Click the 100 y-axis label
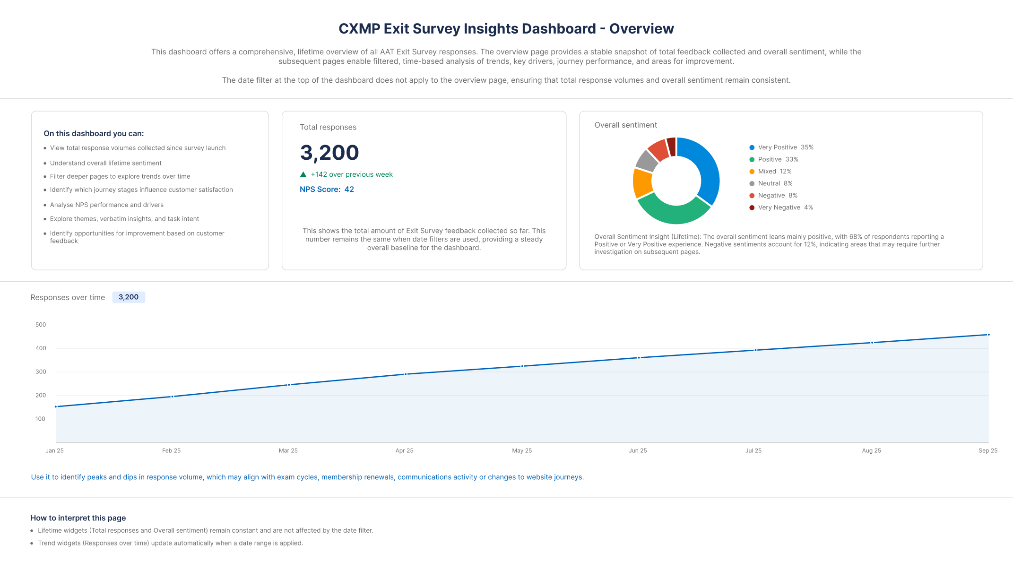This screenshot has height=570, width=1013. pyautogui.click(x=41, y=419)
